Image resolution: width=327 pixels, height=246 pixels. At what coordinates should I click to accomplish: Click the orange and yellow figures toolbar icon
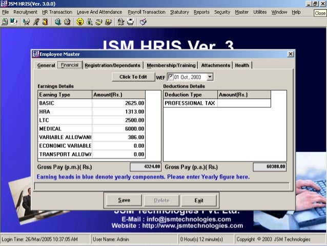[x=45, y=22]
